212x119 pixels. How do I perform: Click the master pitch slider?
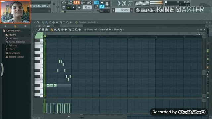click(58, 7)
